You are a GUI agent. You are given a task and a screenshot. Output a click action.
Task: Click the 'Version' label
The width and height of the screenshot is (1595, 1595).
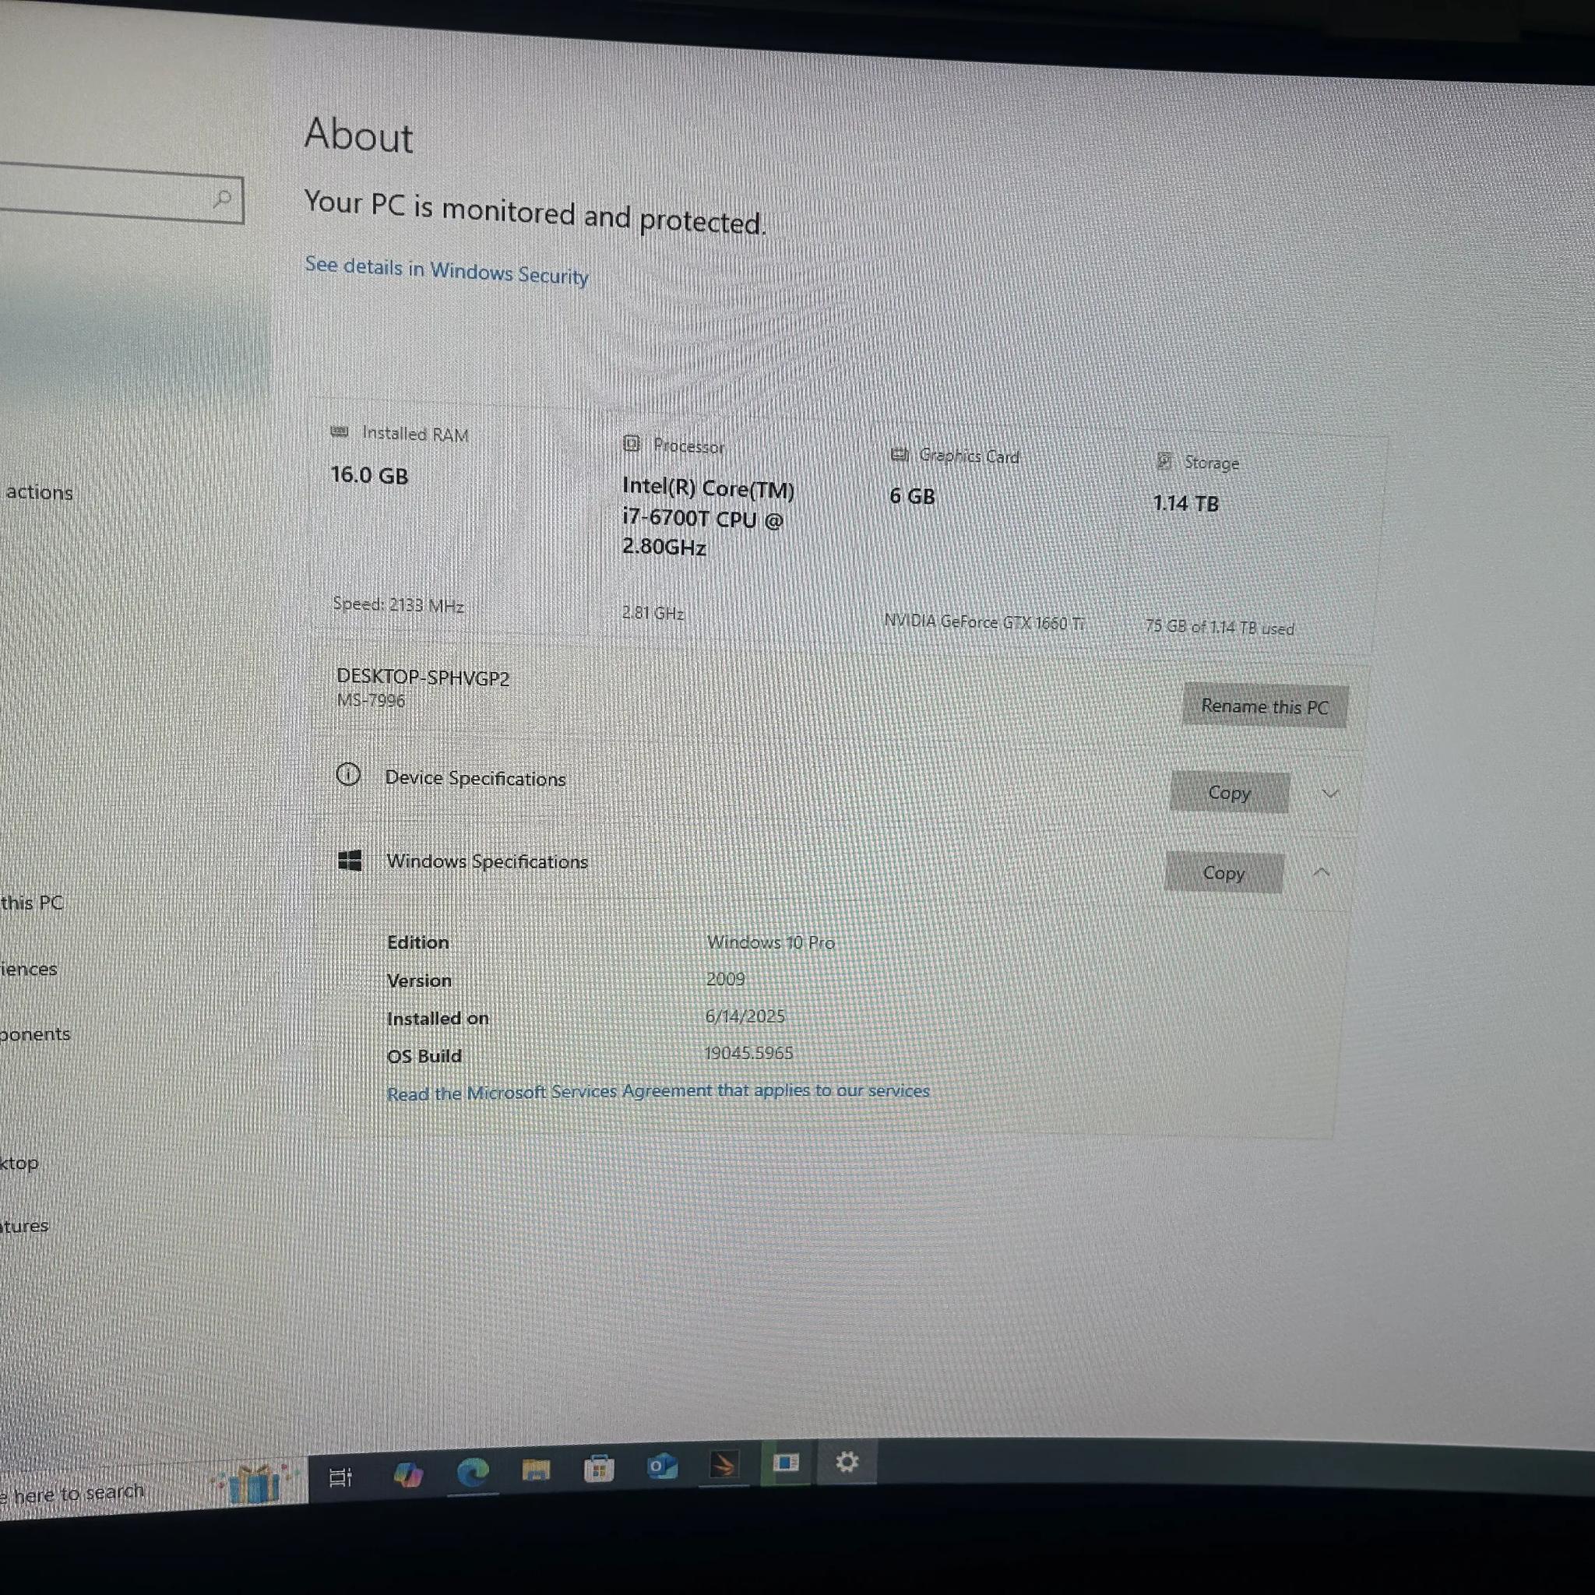[x=420, y=981]
